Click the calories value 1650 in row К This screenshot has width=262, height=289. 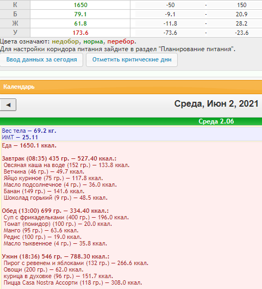(x=80, y=5)
